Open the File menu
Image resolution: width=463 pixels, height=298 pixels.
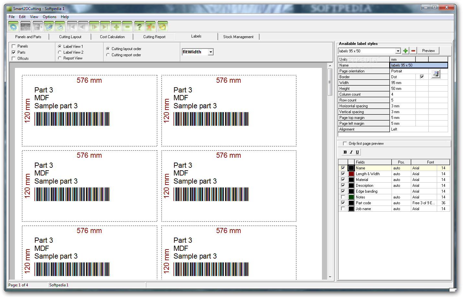[x=12, y=17]
